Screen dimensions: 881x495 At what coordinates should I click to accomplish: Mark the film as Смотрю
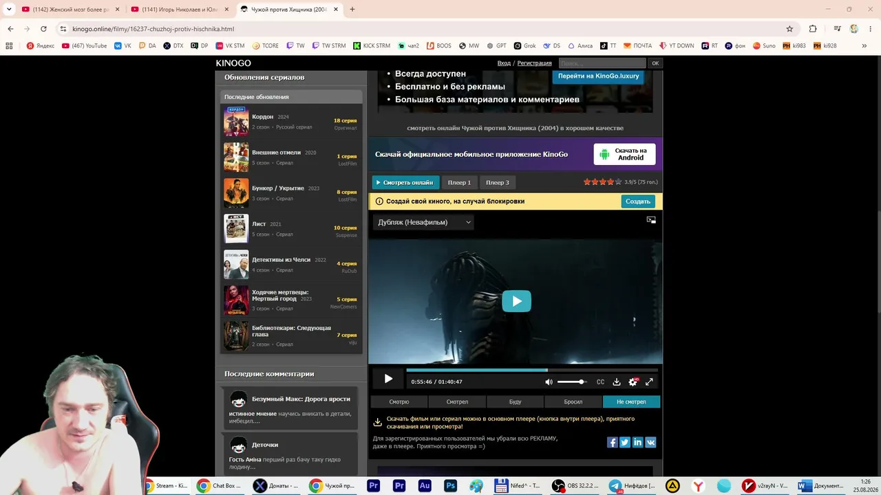coord(399,401)
